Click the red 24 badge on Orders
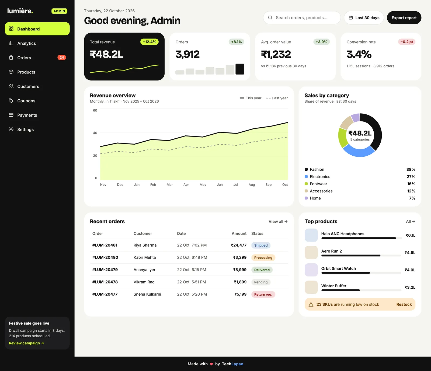Viewport: 431px width, 371px height. click(x=62, y=57)
